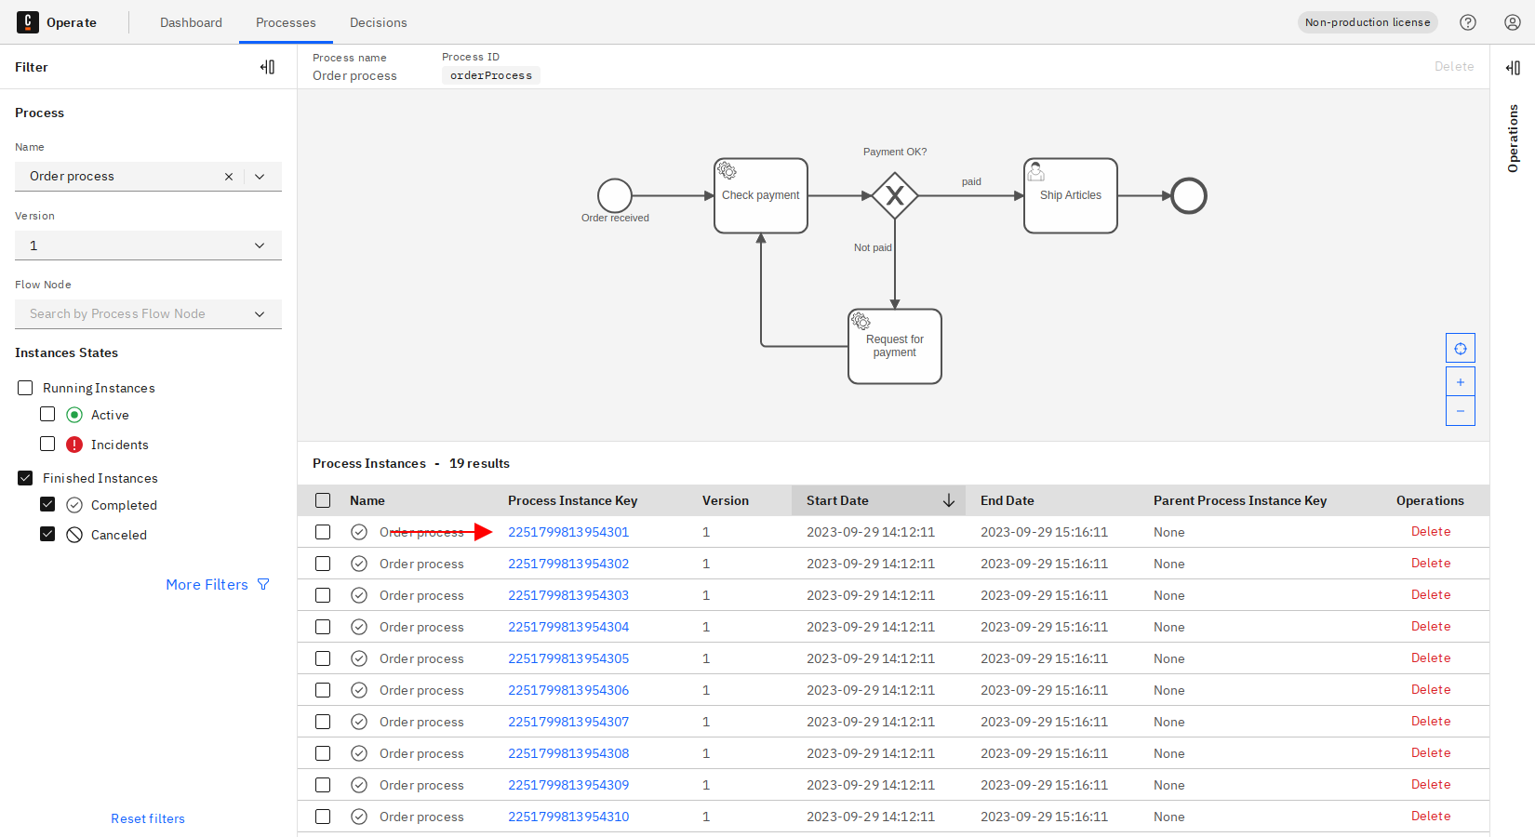Click the filter icon beside More Filters

264,584
